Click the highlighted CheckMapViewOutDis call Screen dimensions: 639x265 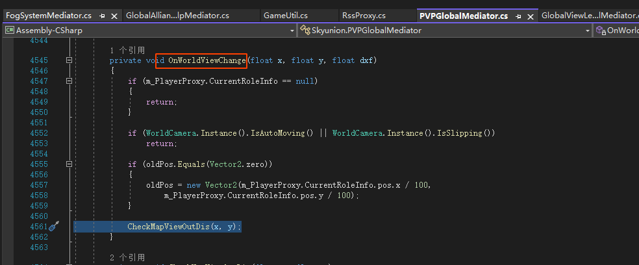[x=184, y=226]
